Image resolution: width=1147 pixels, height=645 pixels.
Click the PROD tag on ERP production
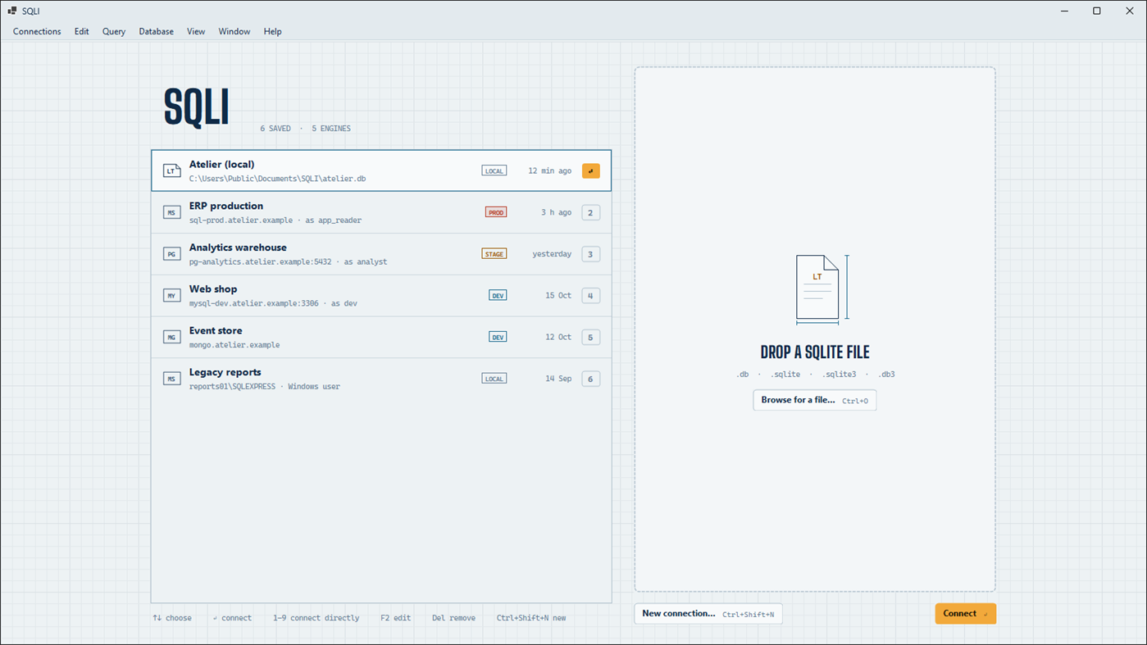(x=496, y=212)
